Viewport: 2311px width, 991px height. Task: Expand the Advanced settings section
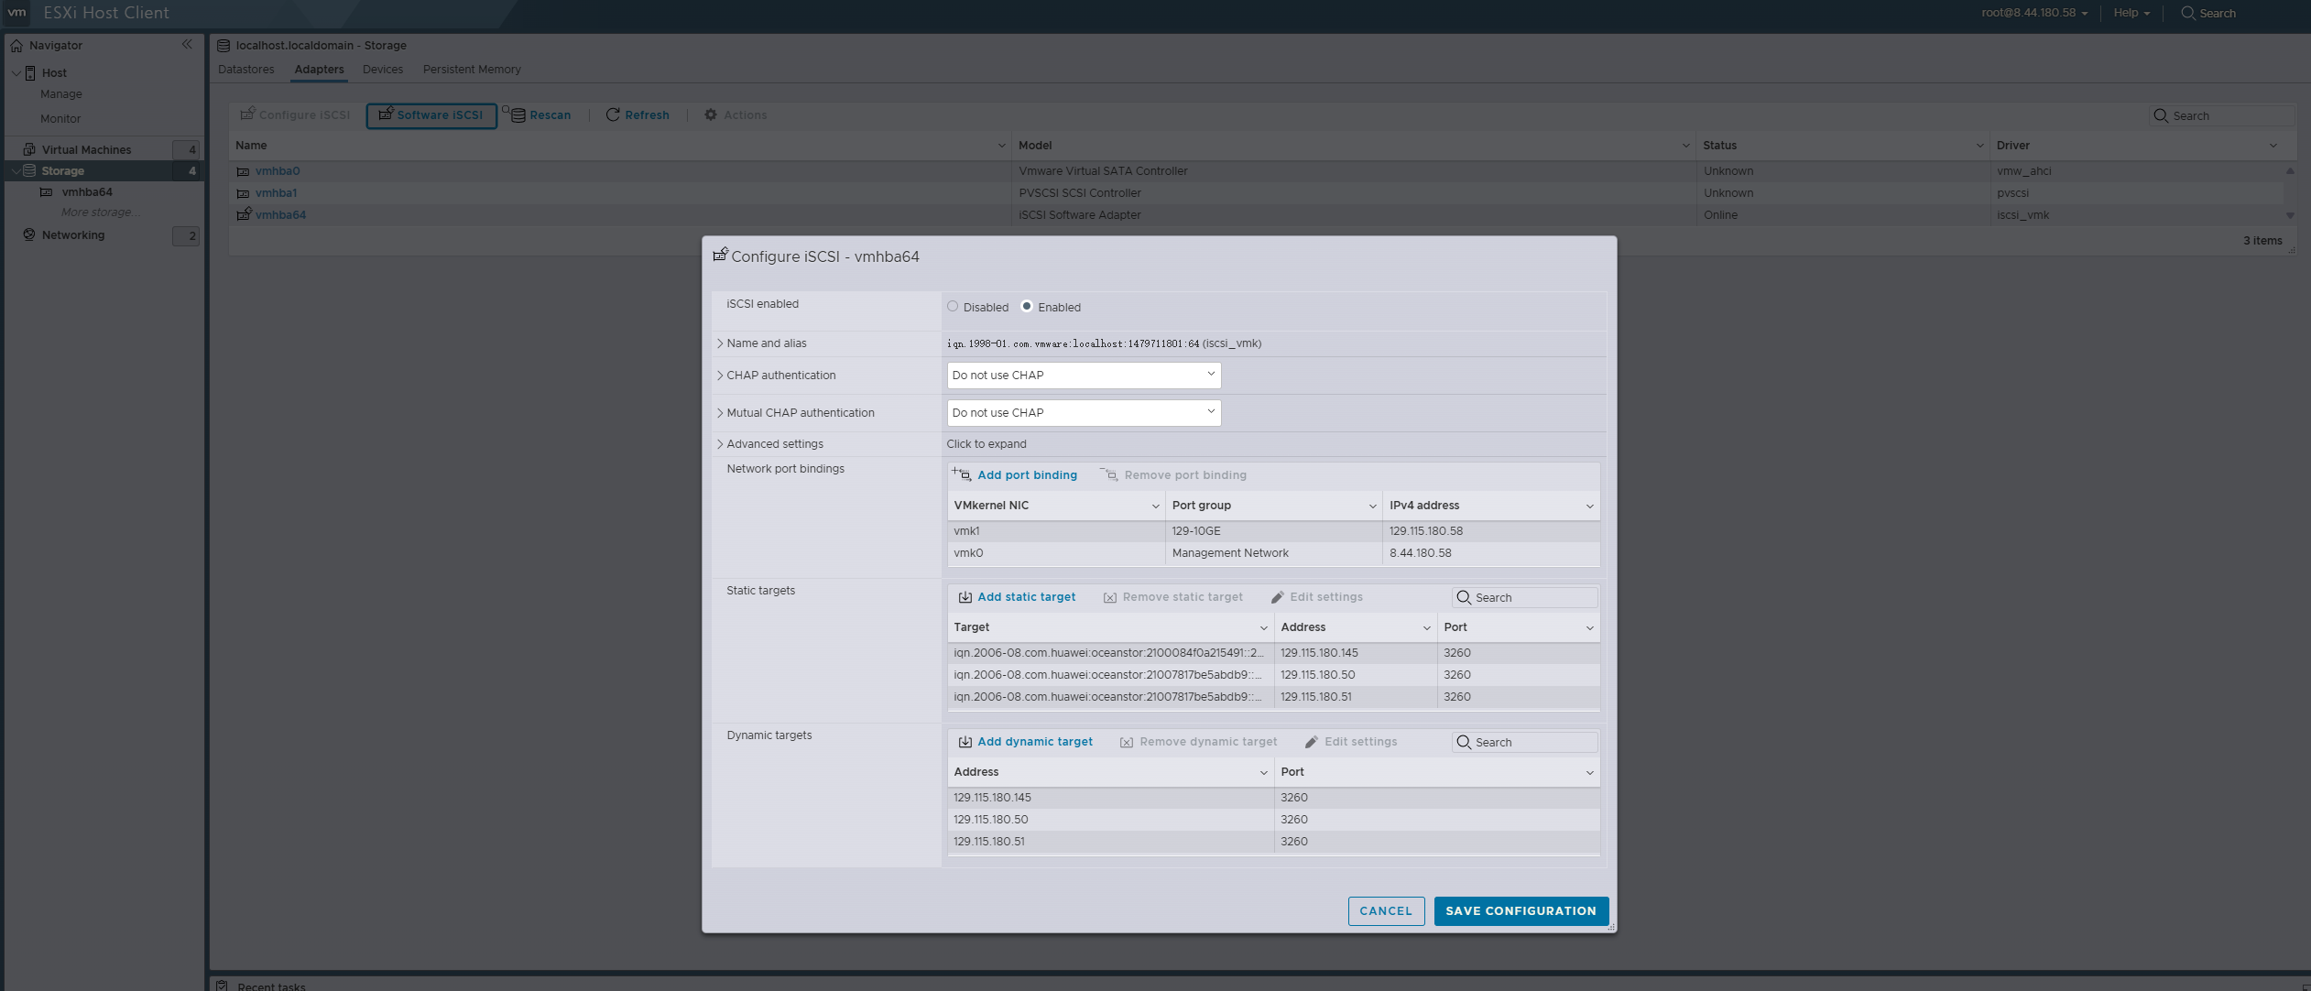point(720,444)
